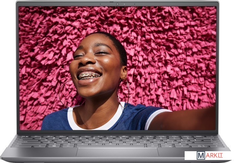Click the laptop hinge below the screen

click(117, 133)
